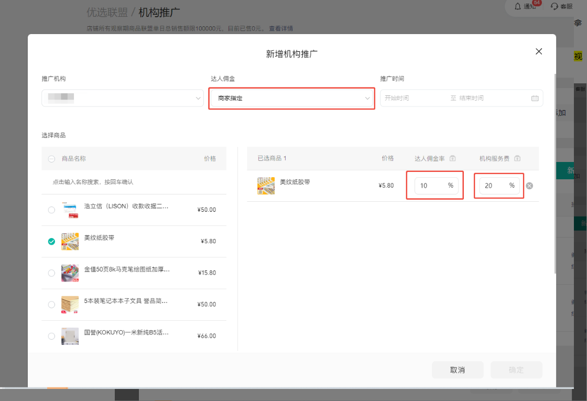Open 客服 headset support icon

tap(555, 6)
